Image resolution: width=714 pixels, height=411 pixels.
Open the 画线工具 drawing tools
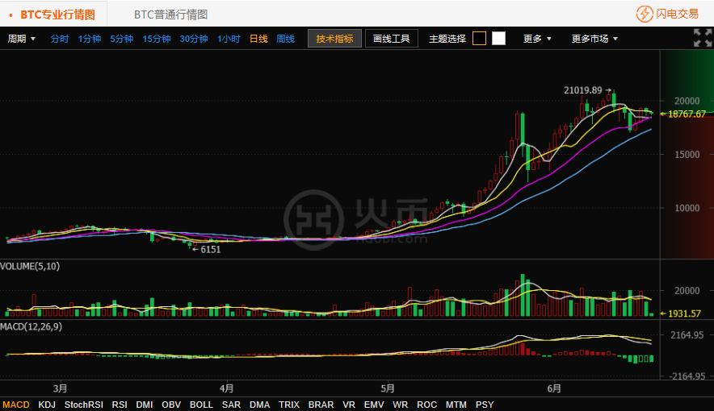coord(392,39)
